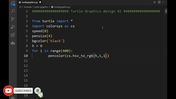Open the Source Control view
This screenshot has height=99, width=176.
coord(13,19)
